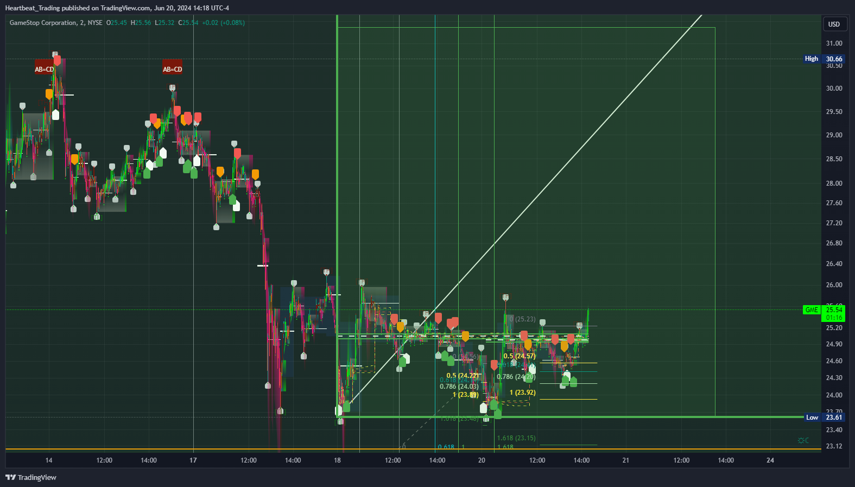Click the 1 (23.92) Fibonacci label

523,393
